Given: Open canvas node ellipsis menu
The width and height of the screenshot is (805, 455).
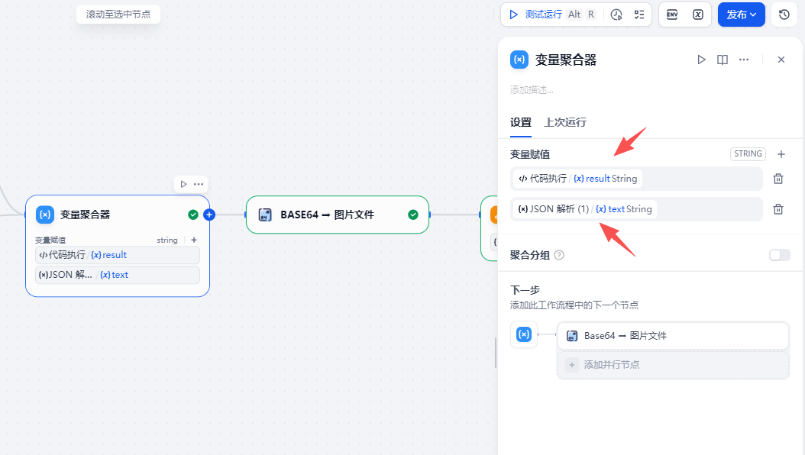Looking at the screenshot, I should point(199,184).
